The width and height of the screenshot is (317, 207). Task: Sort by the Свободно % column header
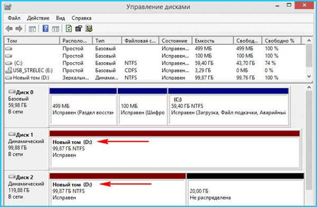pyautogui.click(x=282, y=41)
